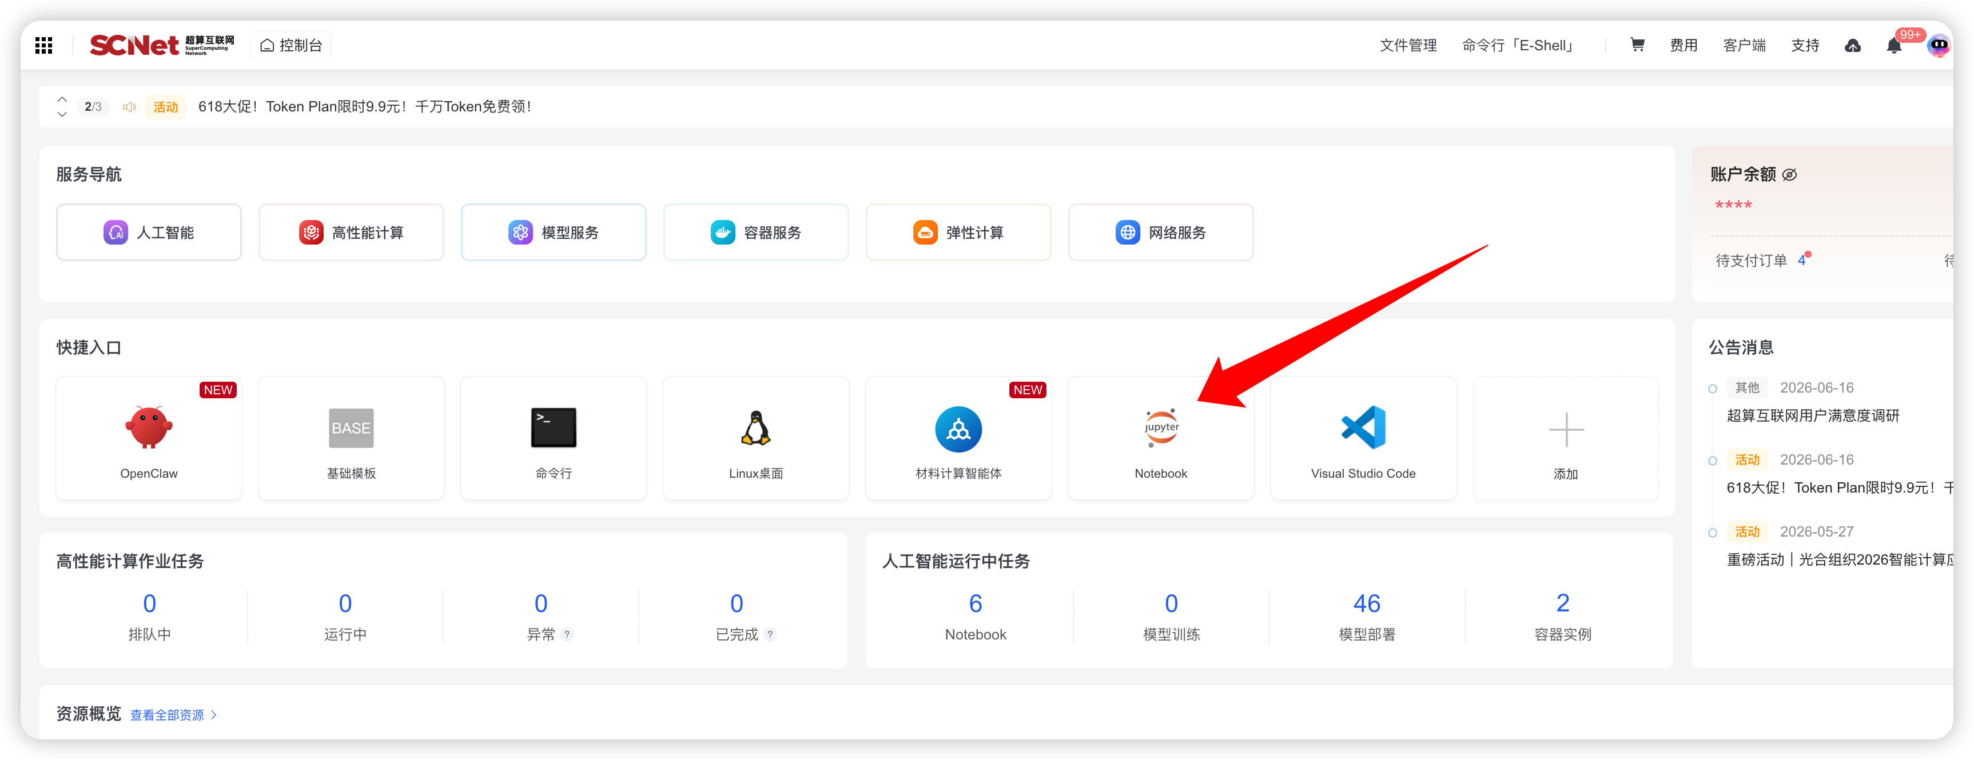Open the shopping cart icon
1974x760 pixels.
tap(1637, 45)
